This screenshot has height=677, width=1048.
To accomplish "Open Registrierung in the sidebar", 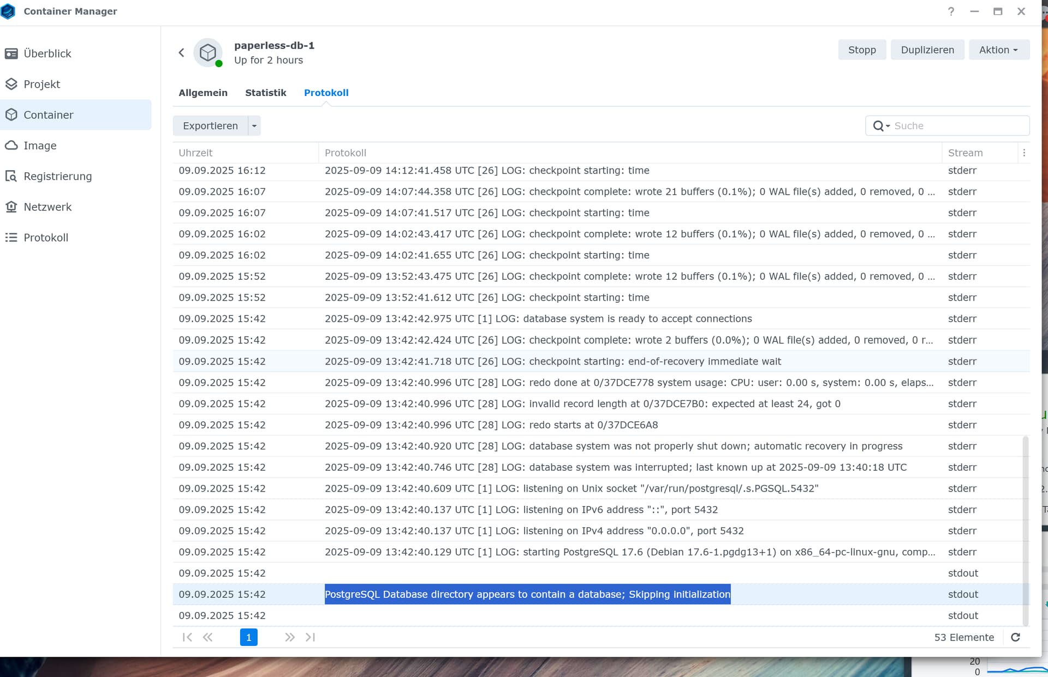I will click(57, 176).
